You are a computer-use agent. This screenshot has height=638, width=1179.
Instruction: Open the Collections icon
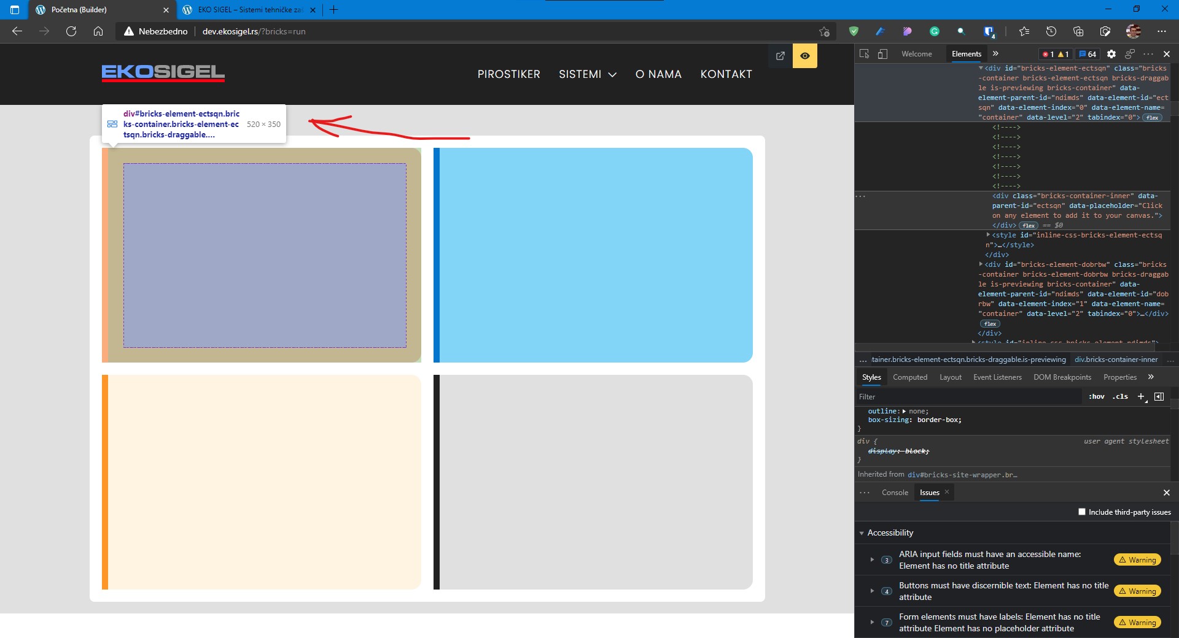[x=1078, y=31]
